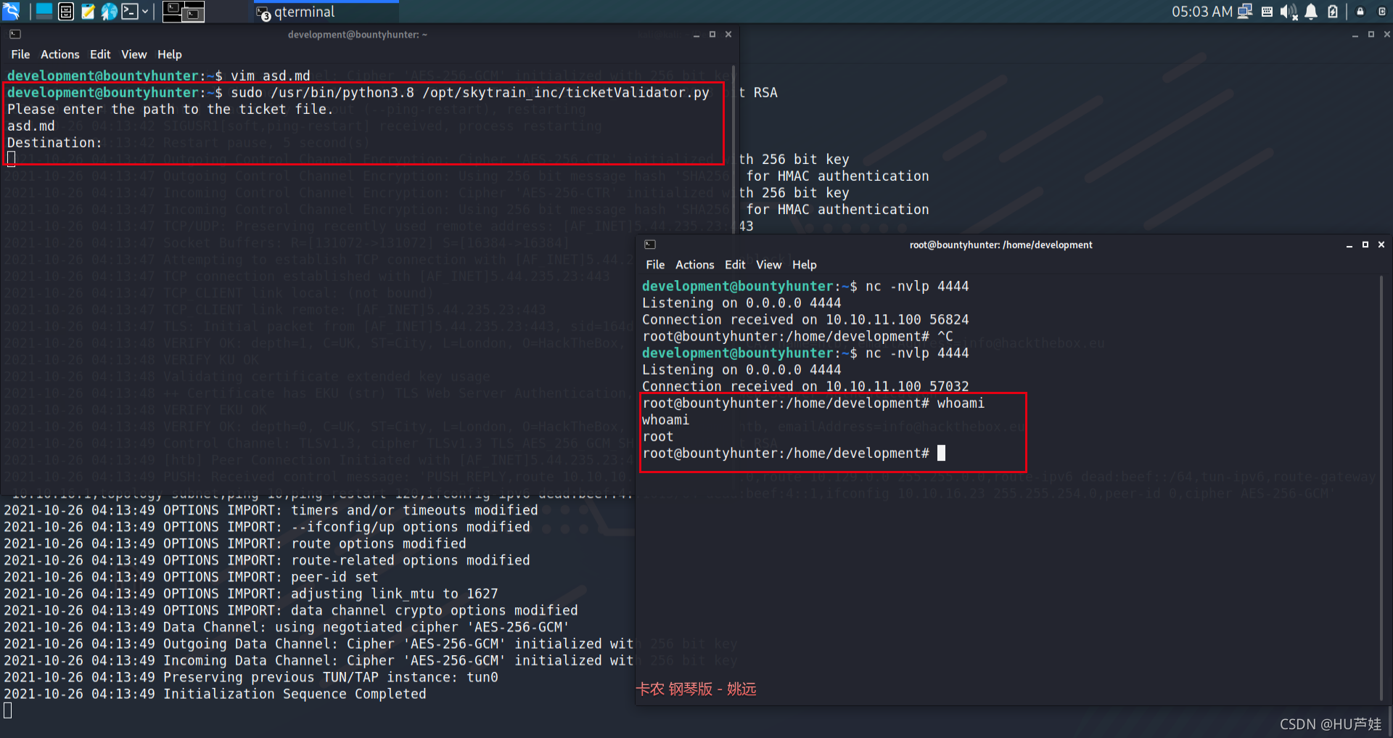Maximize the development@bountyhunter terminal window
The image size is (1393, 738).
(712, 34)
